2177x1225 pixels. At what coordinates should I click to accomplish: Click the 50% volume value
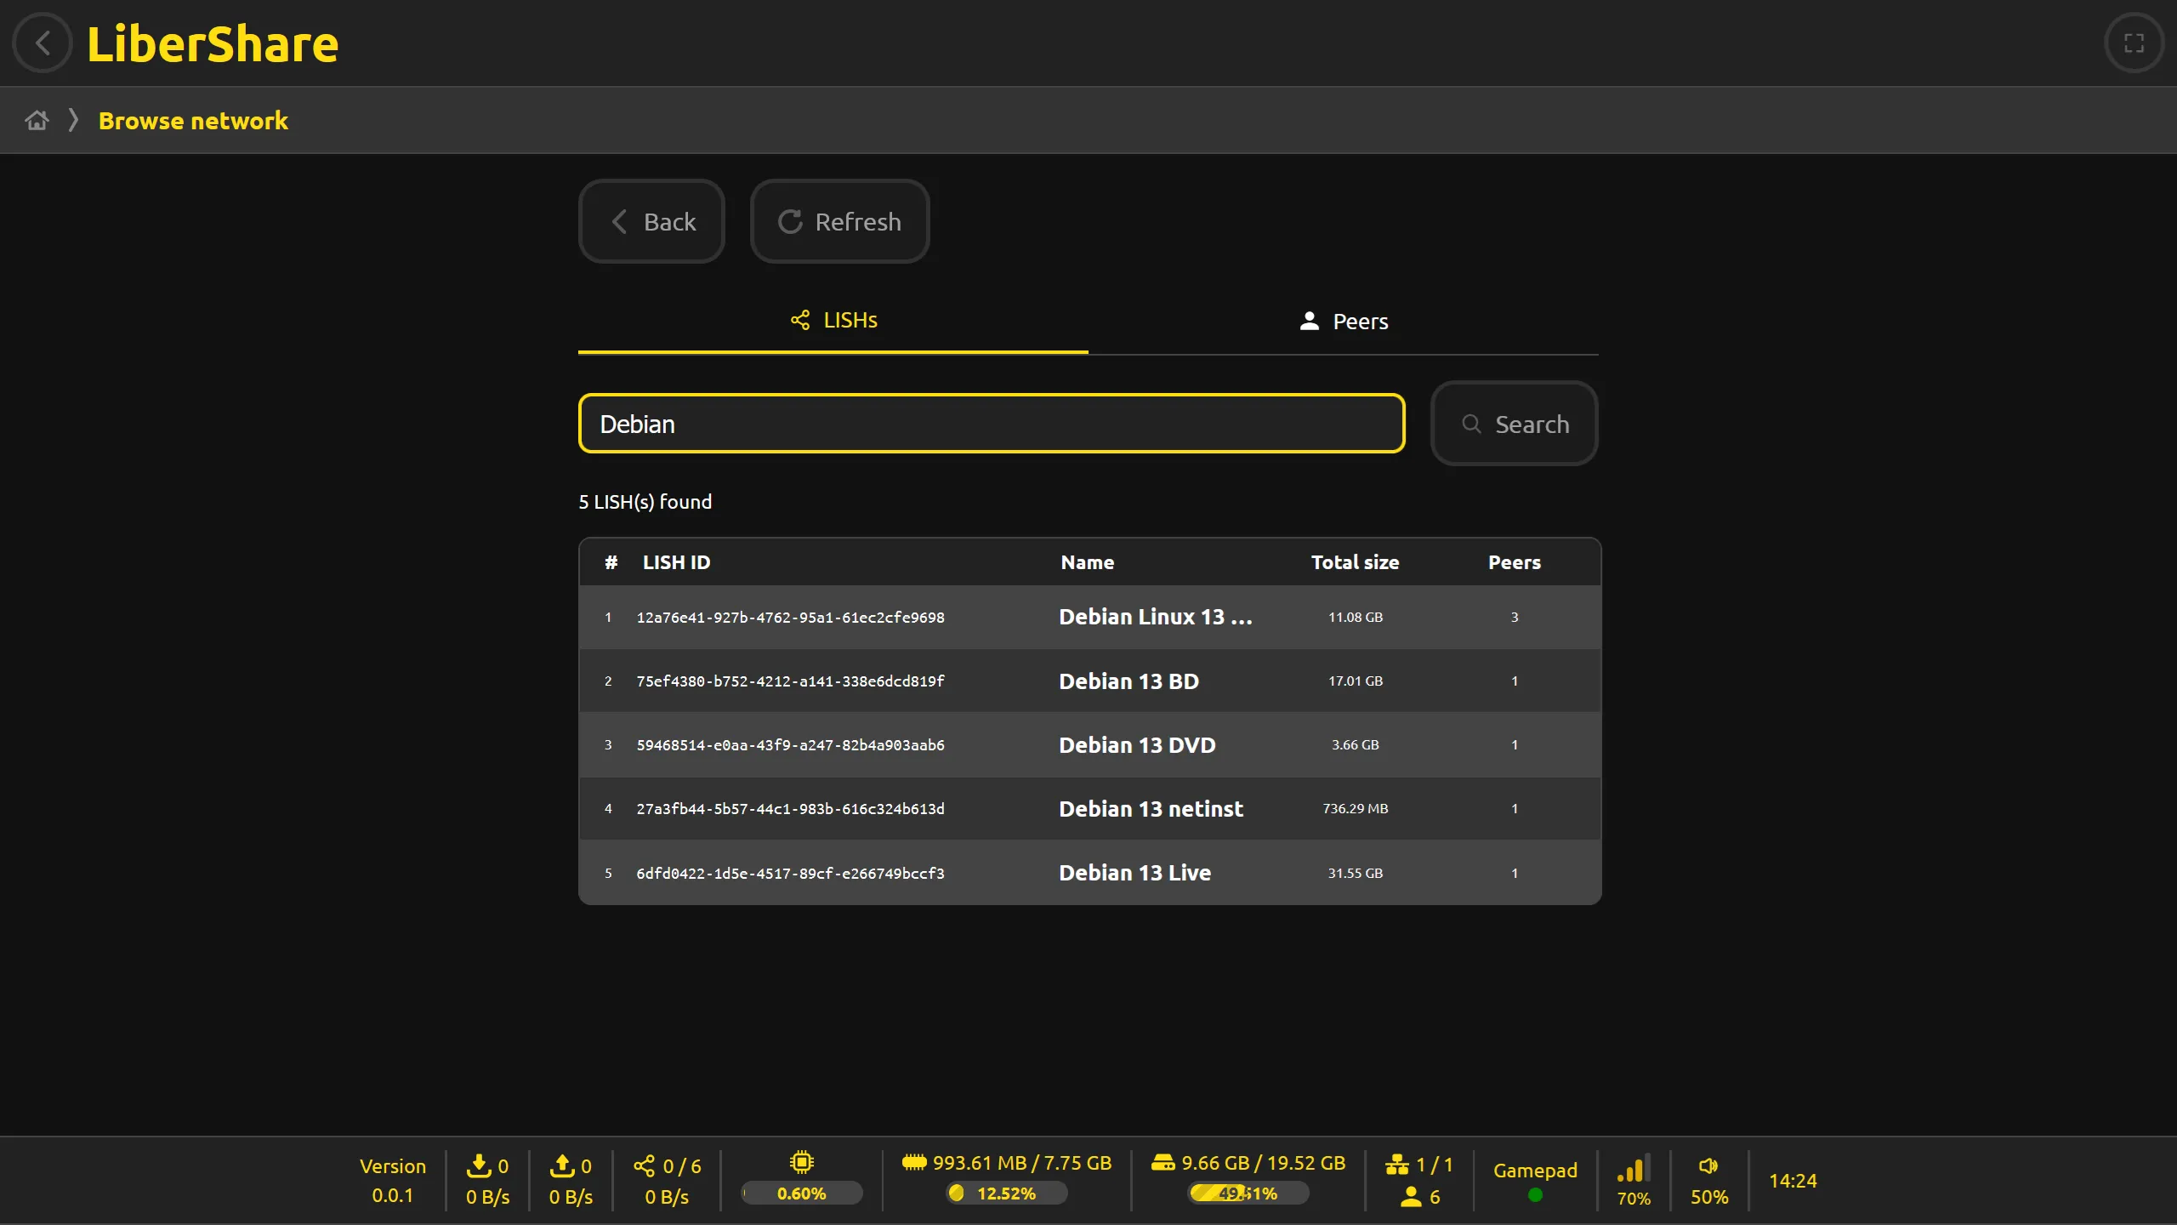[x=1709, y=1197]
